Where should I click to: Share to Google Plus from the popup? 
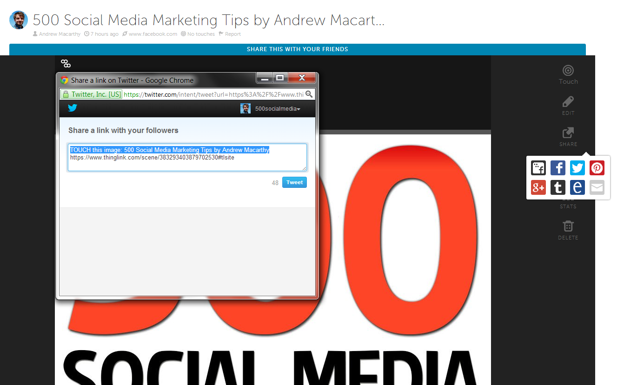[x=538, y=187]
